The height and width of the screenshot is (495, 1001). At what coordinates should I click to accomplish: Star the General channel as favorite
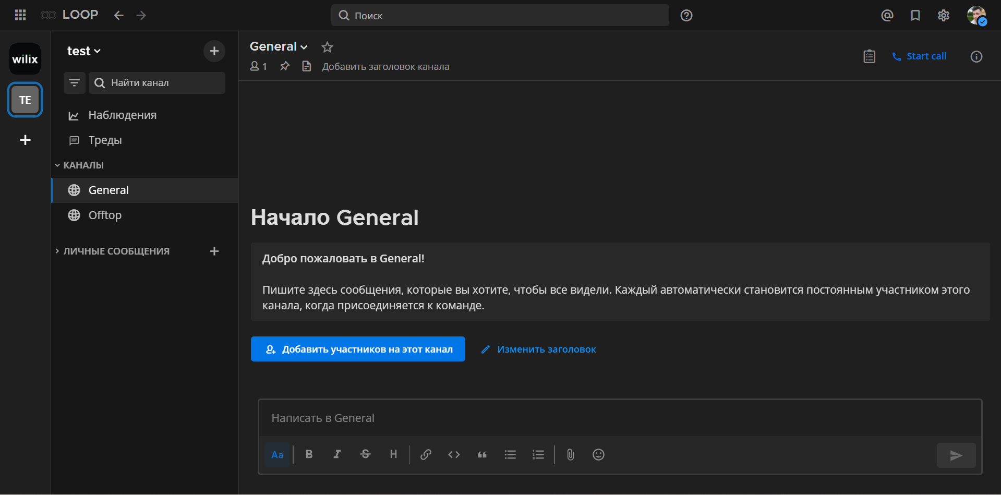click(327, 47)
